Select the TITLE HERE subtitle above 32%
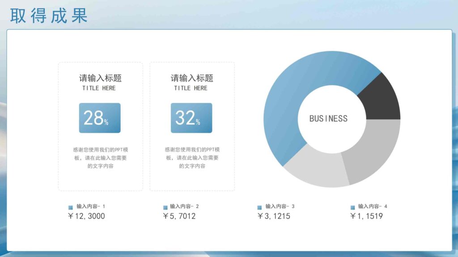 point(191,88)
